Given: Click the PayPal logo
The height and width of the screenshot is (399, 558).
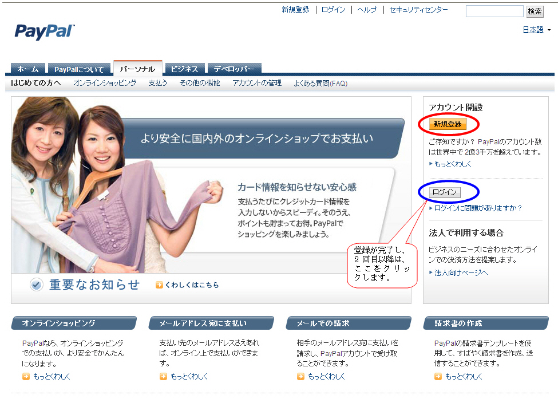Looking at the screenshot, I should [x=45, y=31].
